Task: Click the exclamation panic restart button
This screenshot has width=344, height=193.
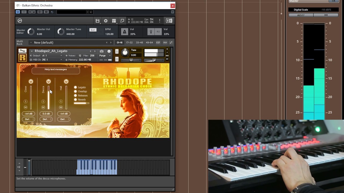Action: tap(159, 21)
